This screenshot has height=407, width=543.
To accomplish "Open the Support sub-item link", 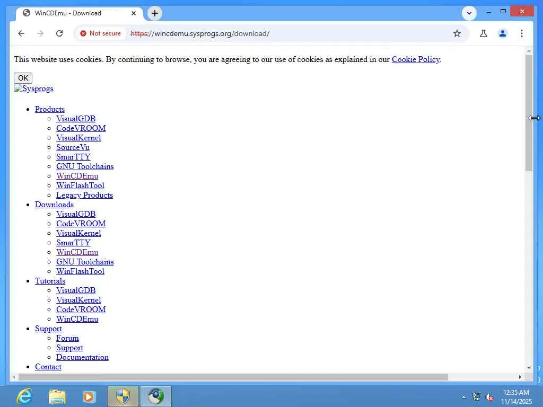I will [x=69, y=348].
